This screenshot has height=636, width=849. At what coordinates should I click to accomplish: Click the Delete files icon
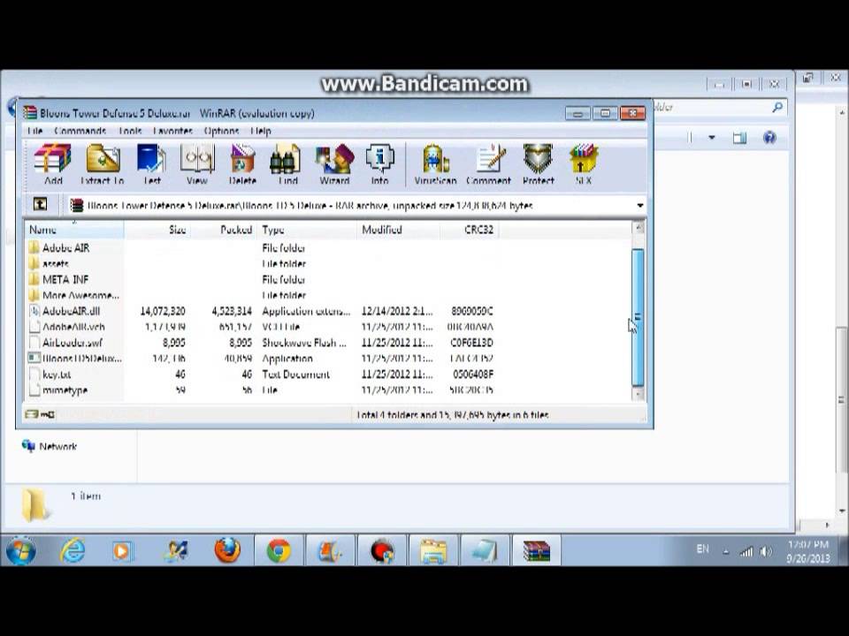point(242,164)
